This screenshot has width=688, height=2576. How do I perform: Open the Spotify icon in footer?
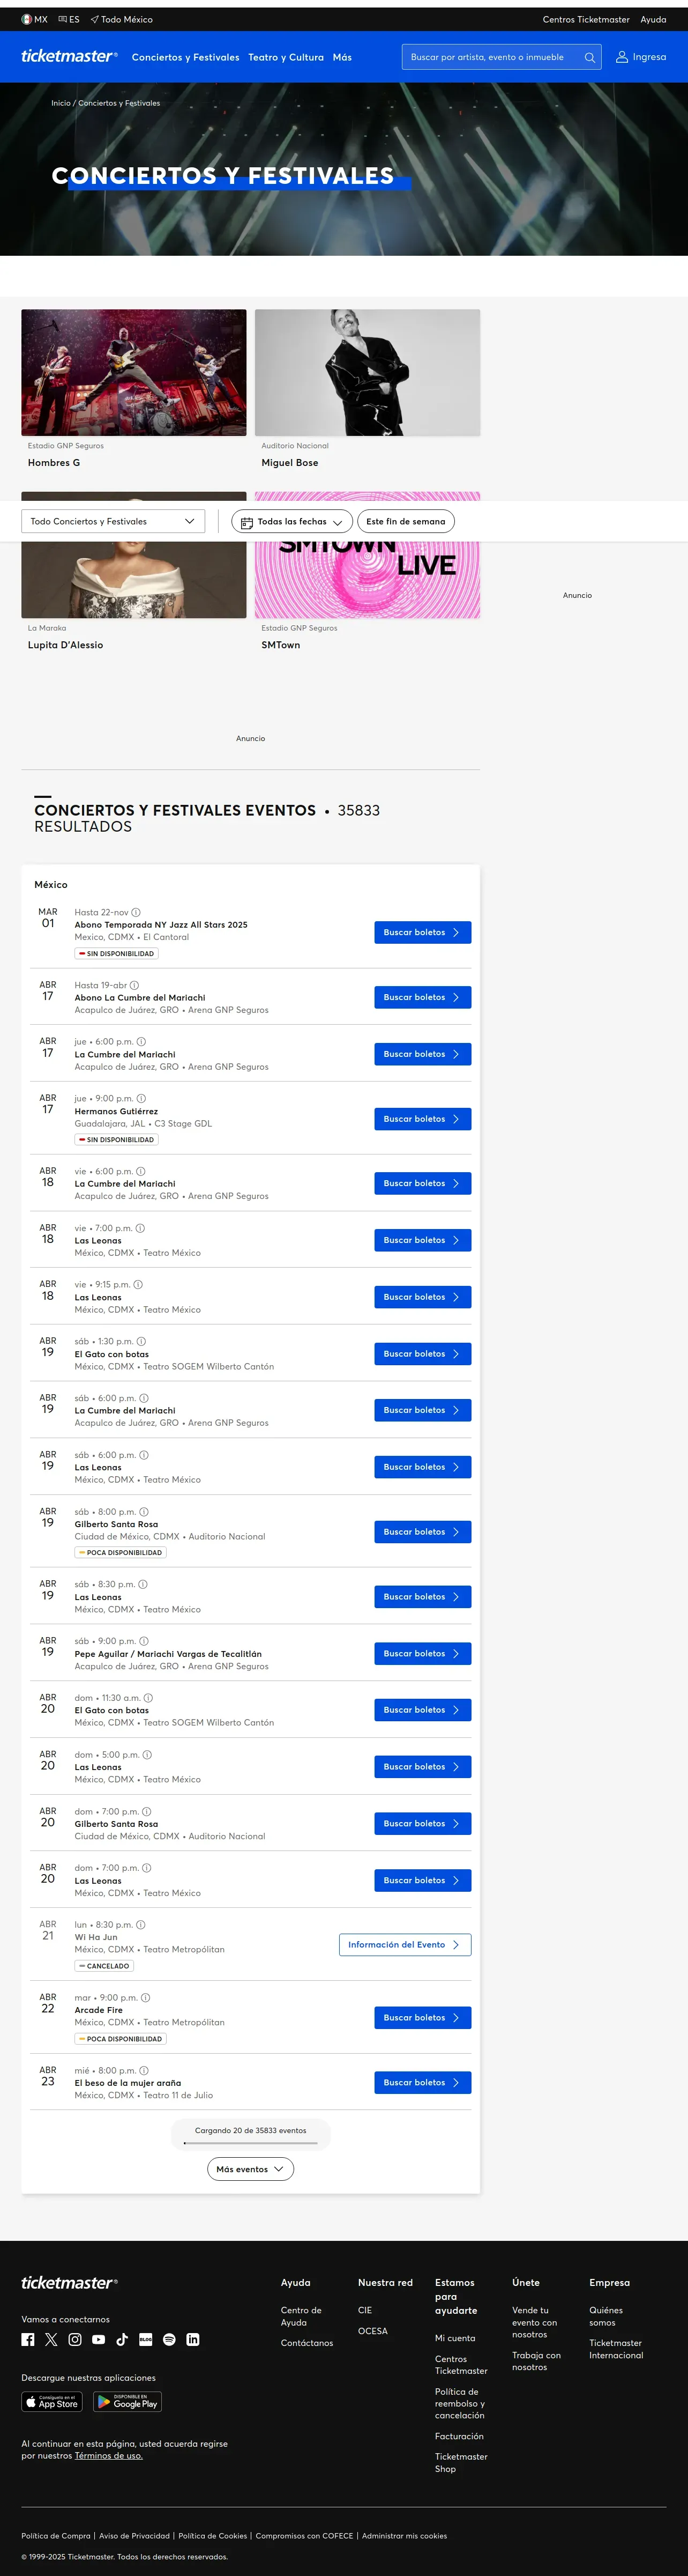169,2339
